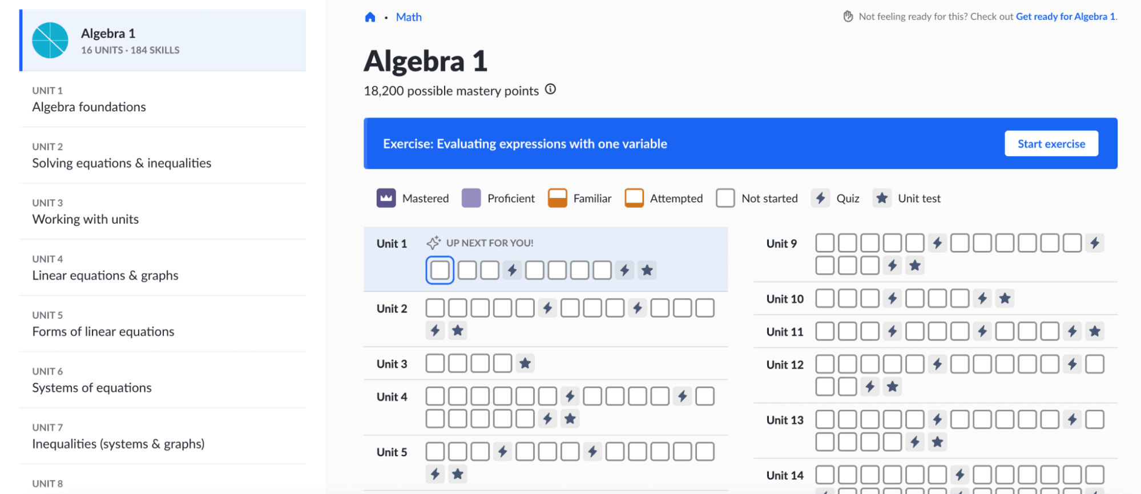This screenshot has width=1141, height=494.
Task: Select the Unit 3 unit test star
Action: coord(525,363)
